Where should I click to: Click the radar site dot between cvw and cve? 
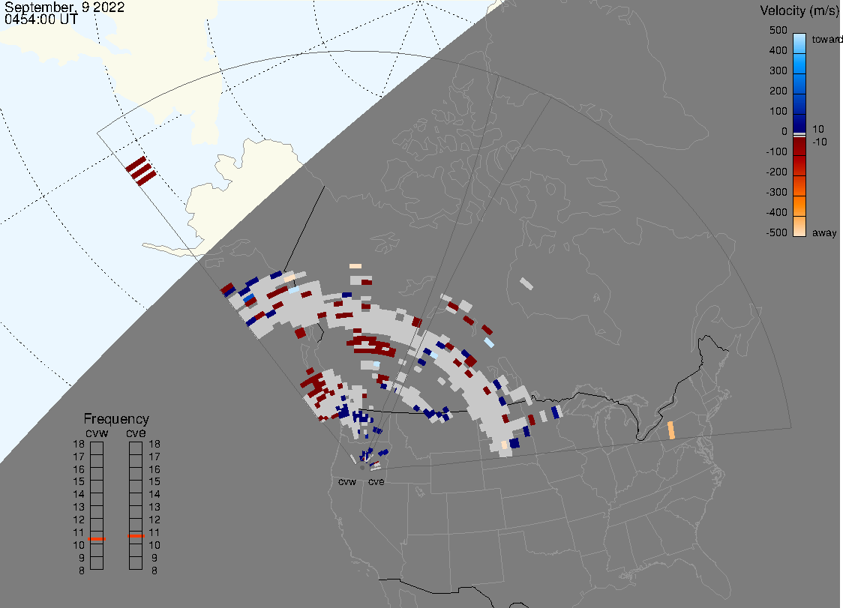pos(362,468)
